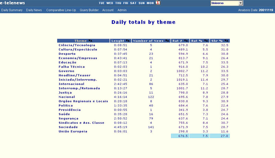Select FRI day link
275x158 pixels.
tap(125, 3)
